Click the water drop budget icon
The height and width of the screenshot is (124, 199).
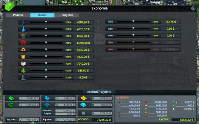click(x=23, y=29)
